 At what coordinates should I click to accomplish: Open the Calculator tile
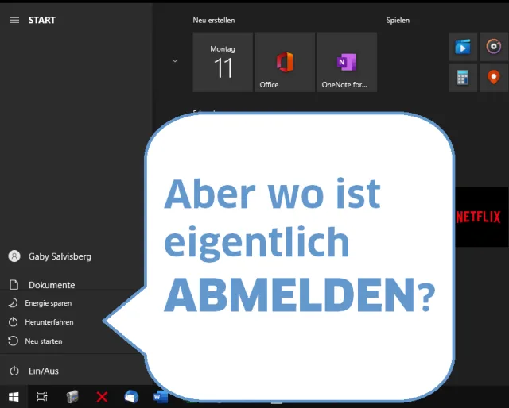pyautogui.click(x=463, y=78)
